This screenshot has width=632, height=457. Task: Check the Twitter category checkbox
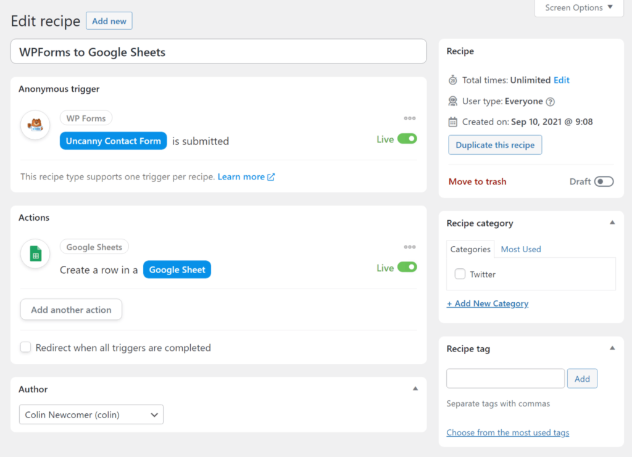tap(460, 274)
